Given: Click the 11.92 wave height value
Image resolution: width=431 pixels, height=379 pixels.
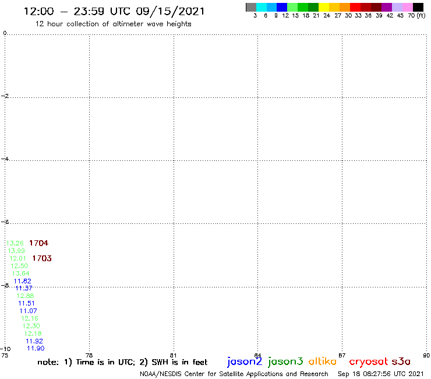Looking at the screenshot, I should point(34,341).
